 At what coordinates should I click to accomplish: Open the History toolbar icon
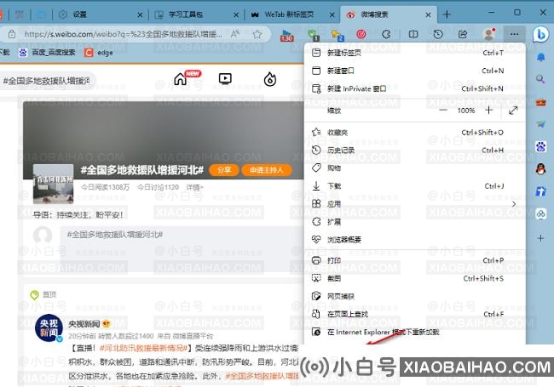[x=438, y=34]
